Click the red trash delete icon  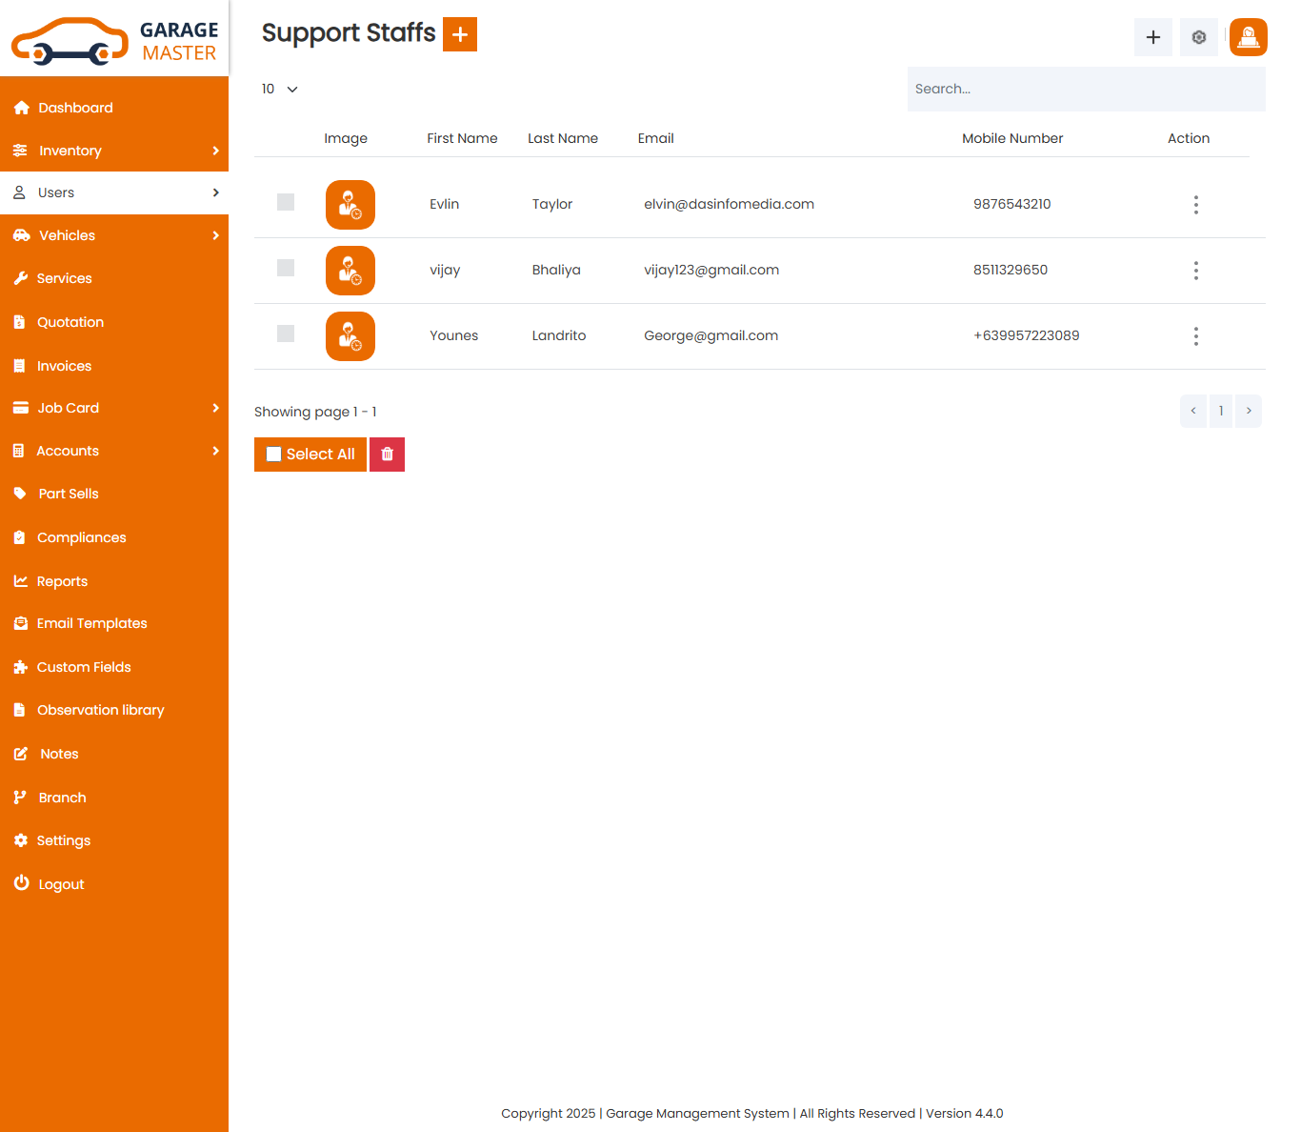(387, 455)
